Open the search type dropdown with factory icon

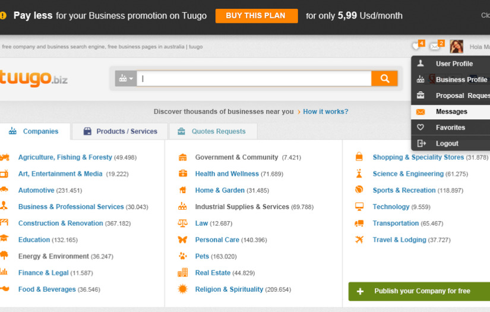click(x=126, y=78)
